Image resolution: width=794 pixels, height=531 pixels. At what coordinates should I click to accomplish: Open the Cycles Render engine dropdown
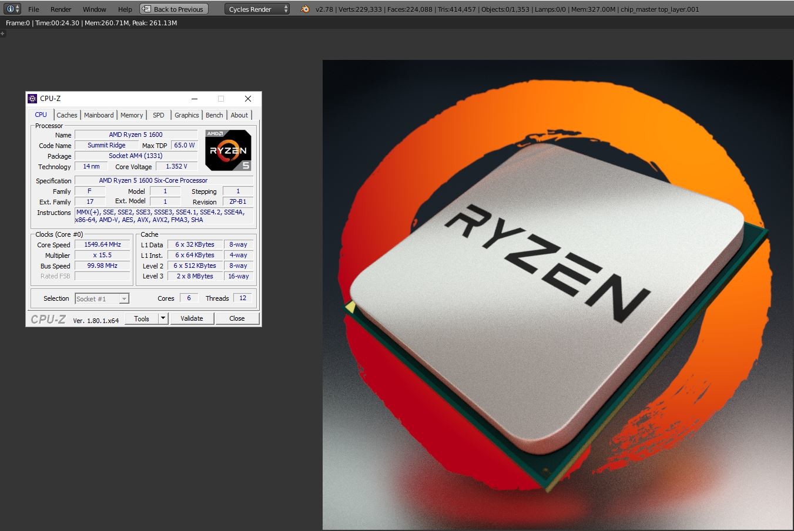click(257, 9)
